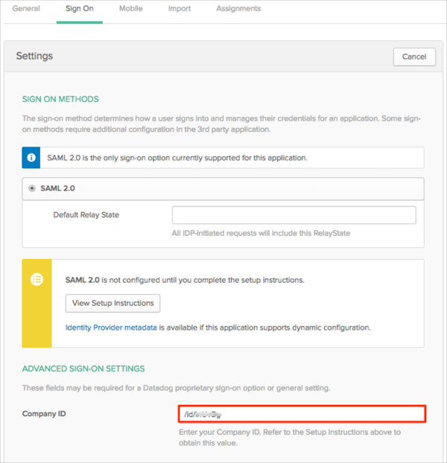Open the Import tab
Viewport: 447px width, 463px height.
[179, 9]
